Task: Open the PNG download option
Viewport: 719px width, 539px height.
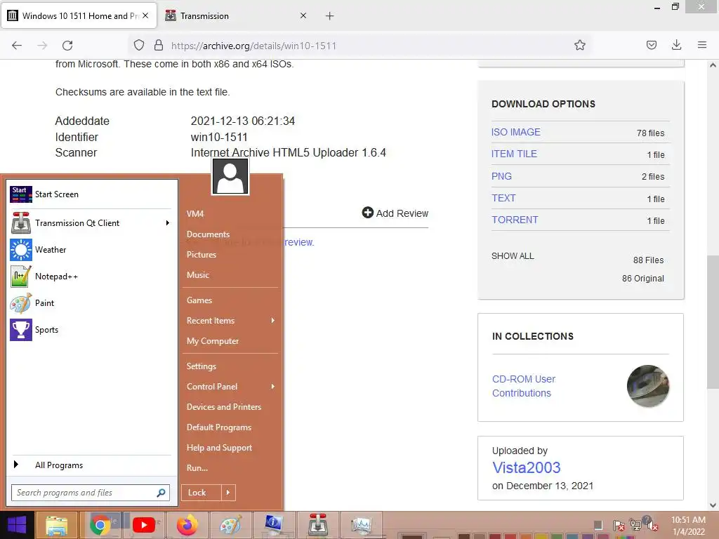Action: [x=501, y=176]
